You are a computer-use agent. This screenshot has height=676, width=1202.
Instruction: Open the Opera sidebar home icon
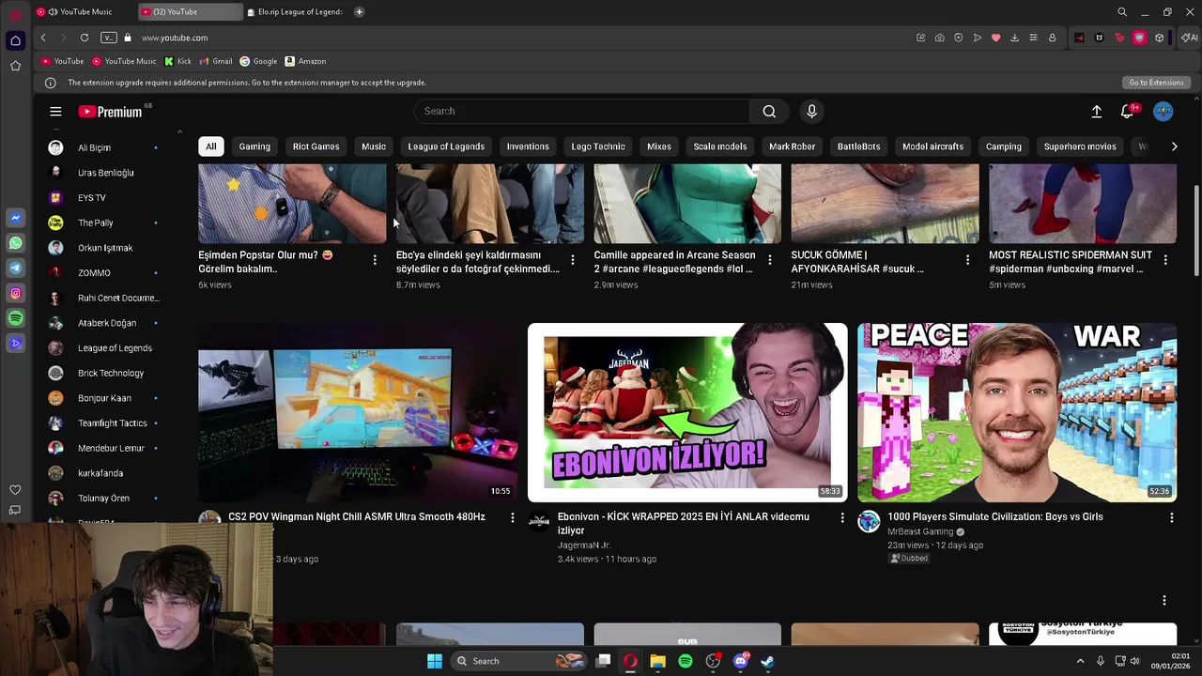(15, 40)
